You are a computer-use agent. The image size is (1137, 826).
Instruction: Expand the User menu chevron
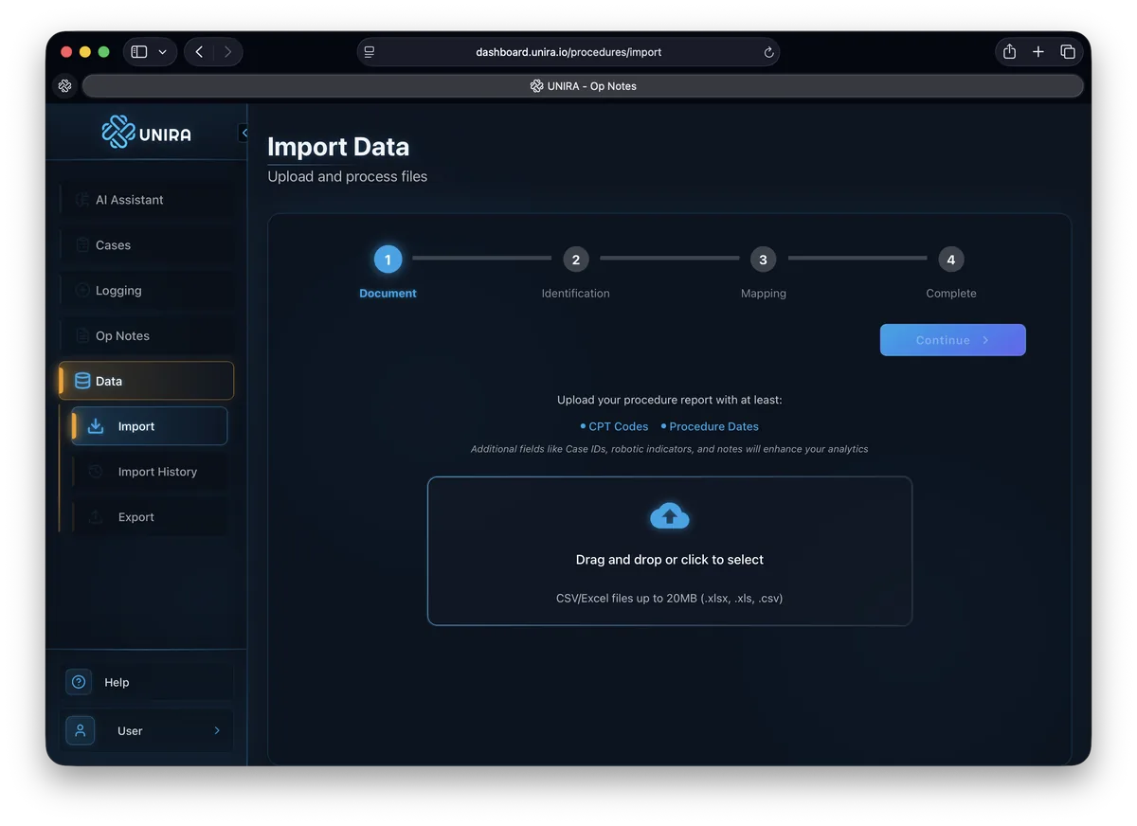point(217,730)
